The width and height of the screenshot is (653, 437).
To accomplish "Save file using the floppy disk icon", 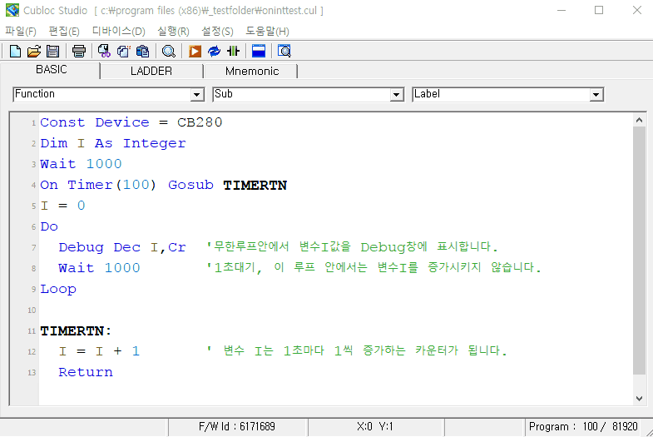I will click(x=52, y=52).
